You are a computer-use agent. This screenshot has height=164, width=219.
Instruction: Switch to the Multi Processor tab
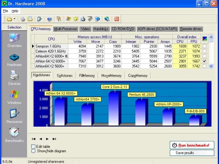click(x=65, y=29)
